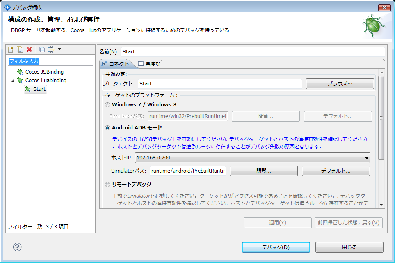The image size is (395, 263).
Task: Collapse all items in the configuration tree
Action: coord(41,49)
